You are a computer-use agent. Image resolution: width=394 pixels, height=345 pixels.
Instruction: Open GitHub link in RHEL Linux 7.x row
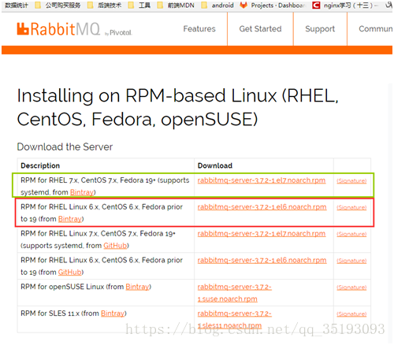[x=115, y=246]
